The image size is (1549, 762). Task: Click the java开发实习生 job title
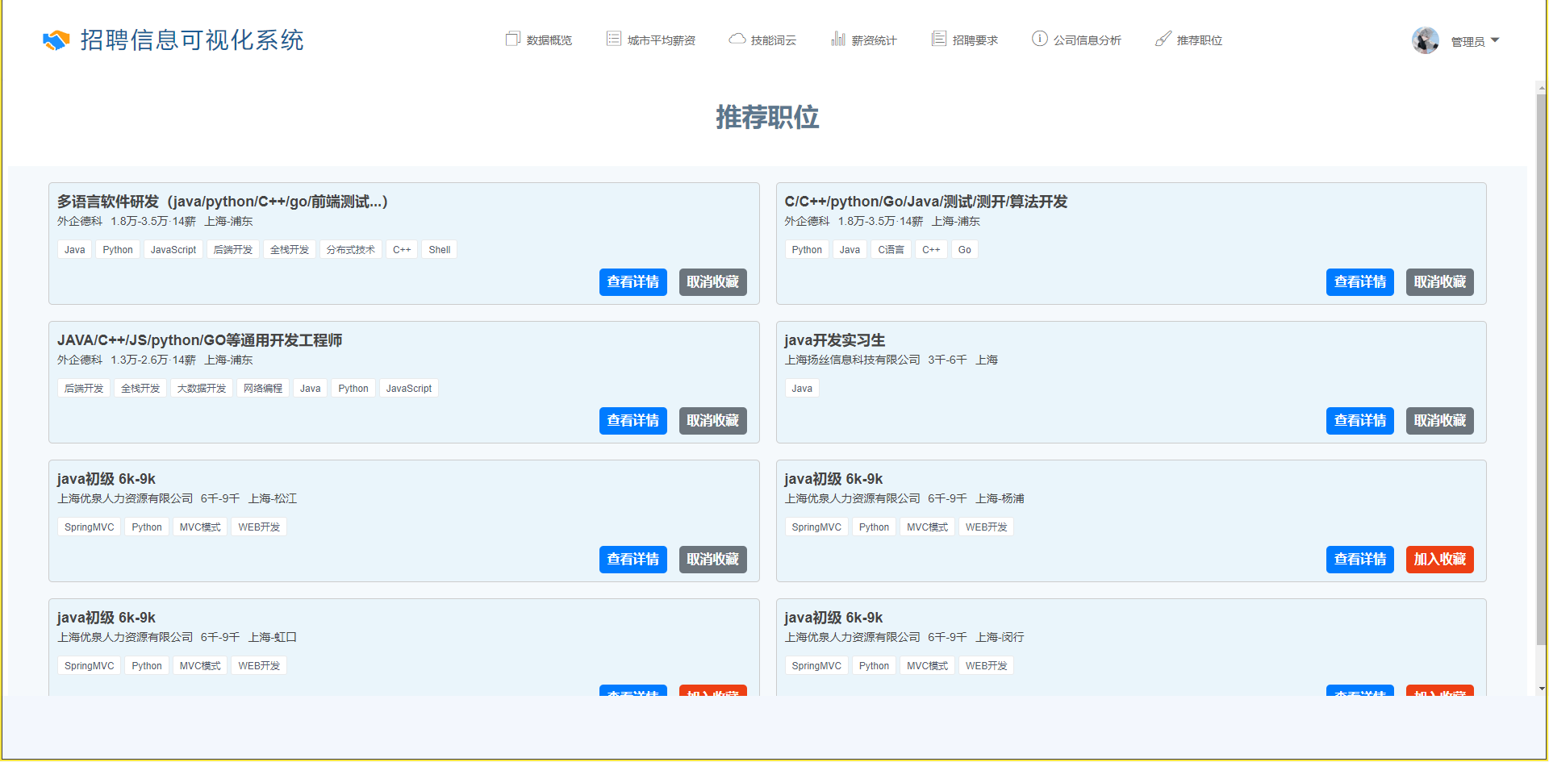pos(835,340)
